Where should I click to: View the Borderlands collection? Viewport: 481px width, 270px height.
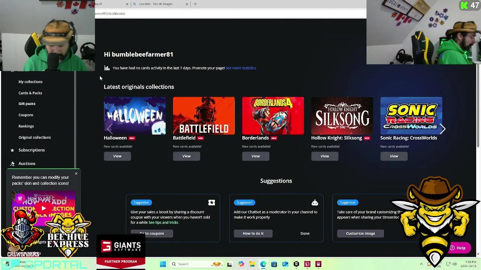tap(256, 156)
